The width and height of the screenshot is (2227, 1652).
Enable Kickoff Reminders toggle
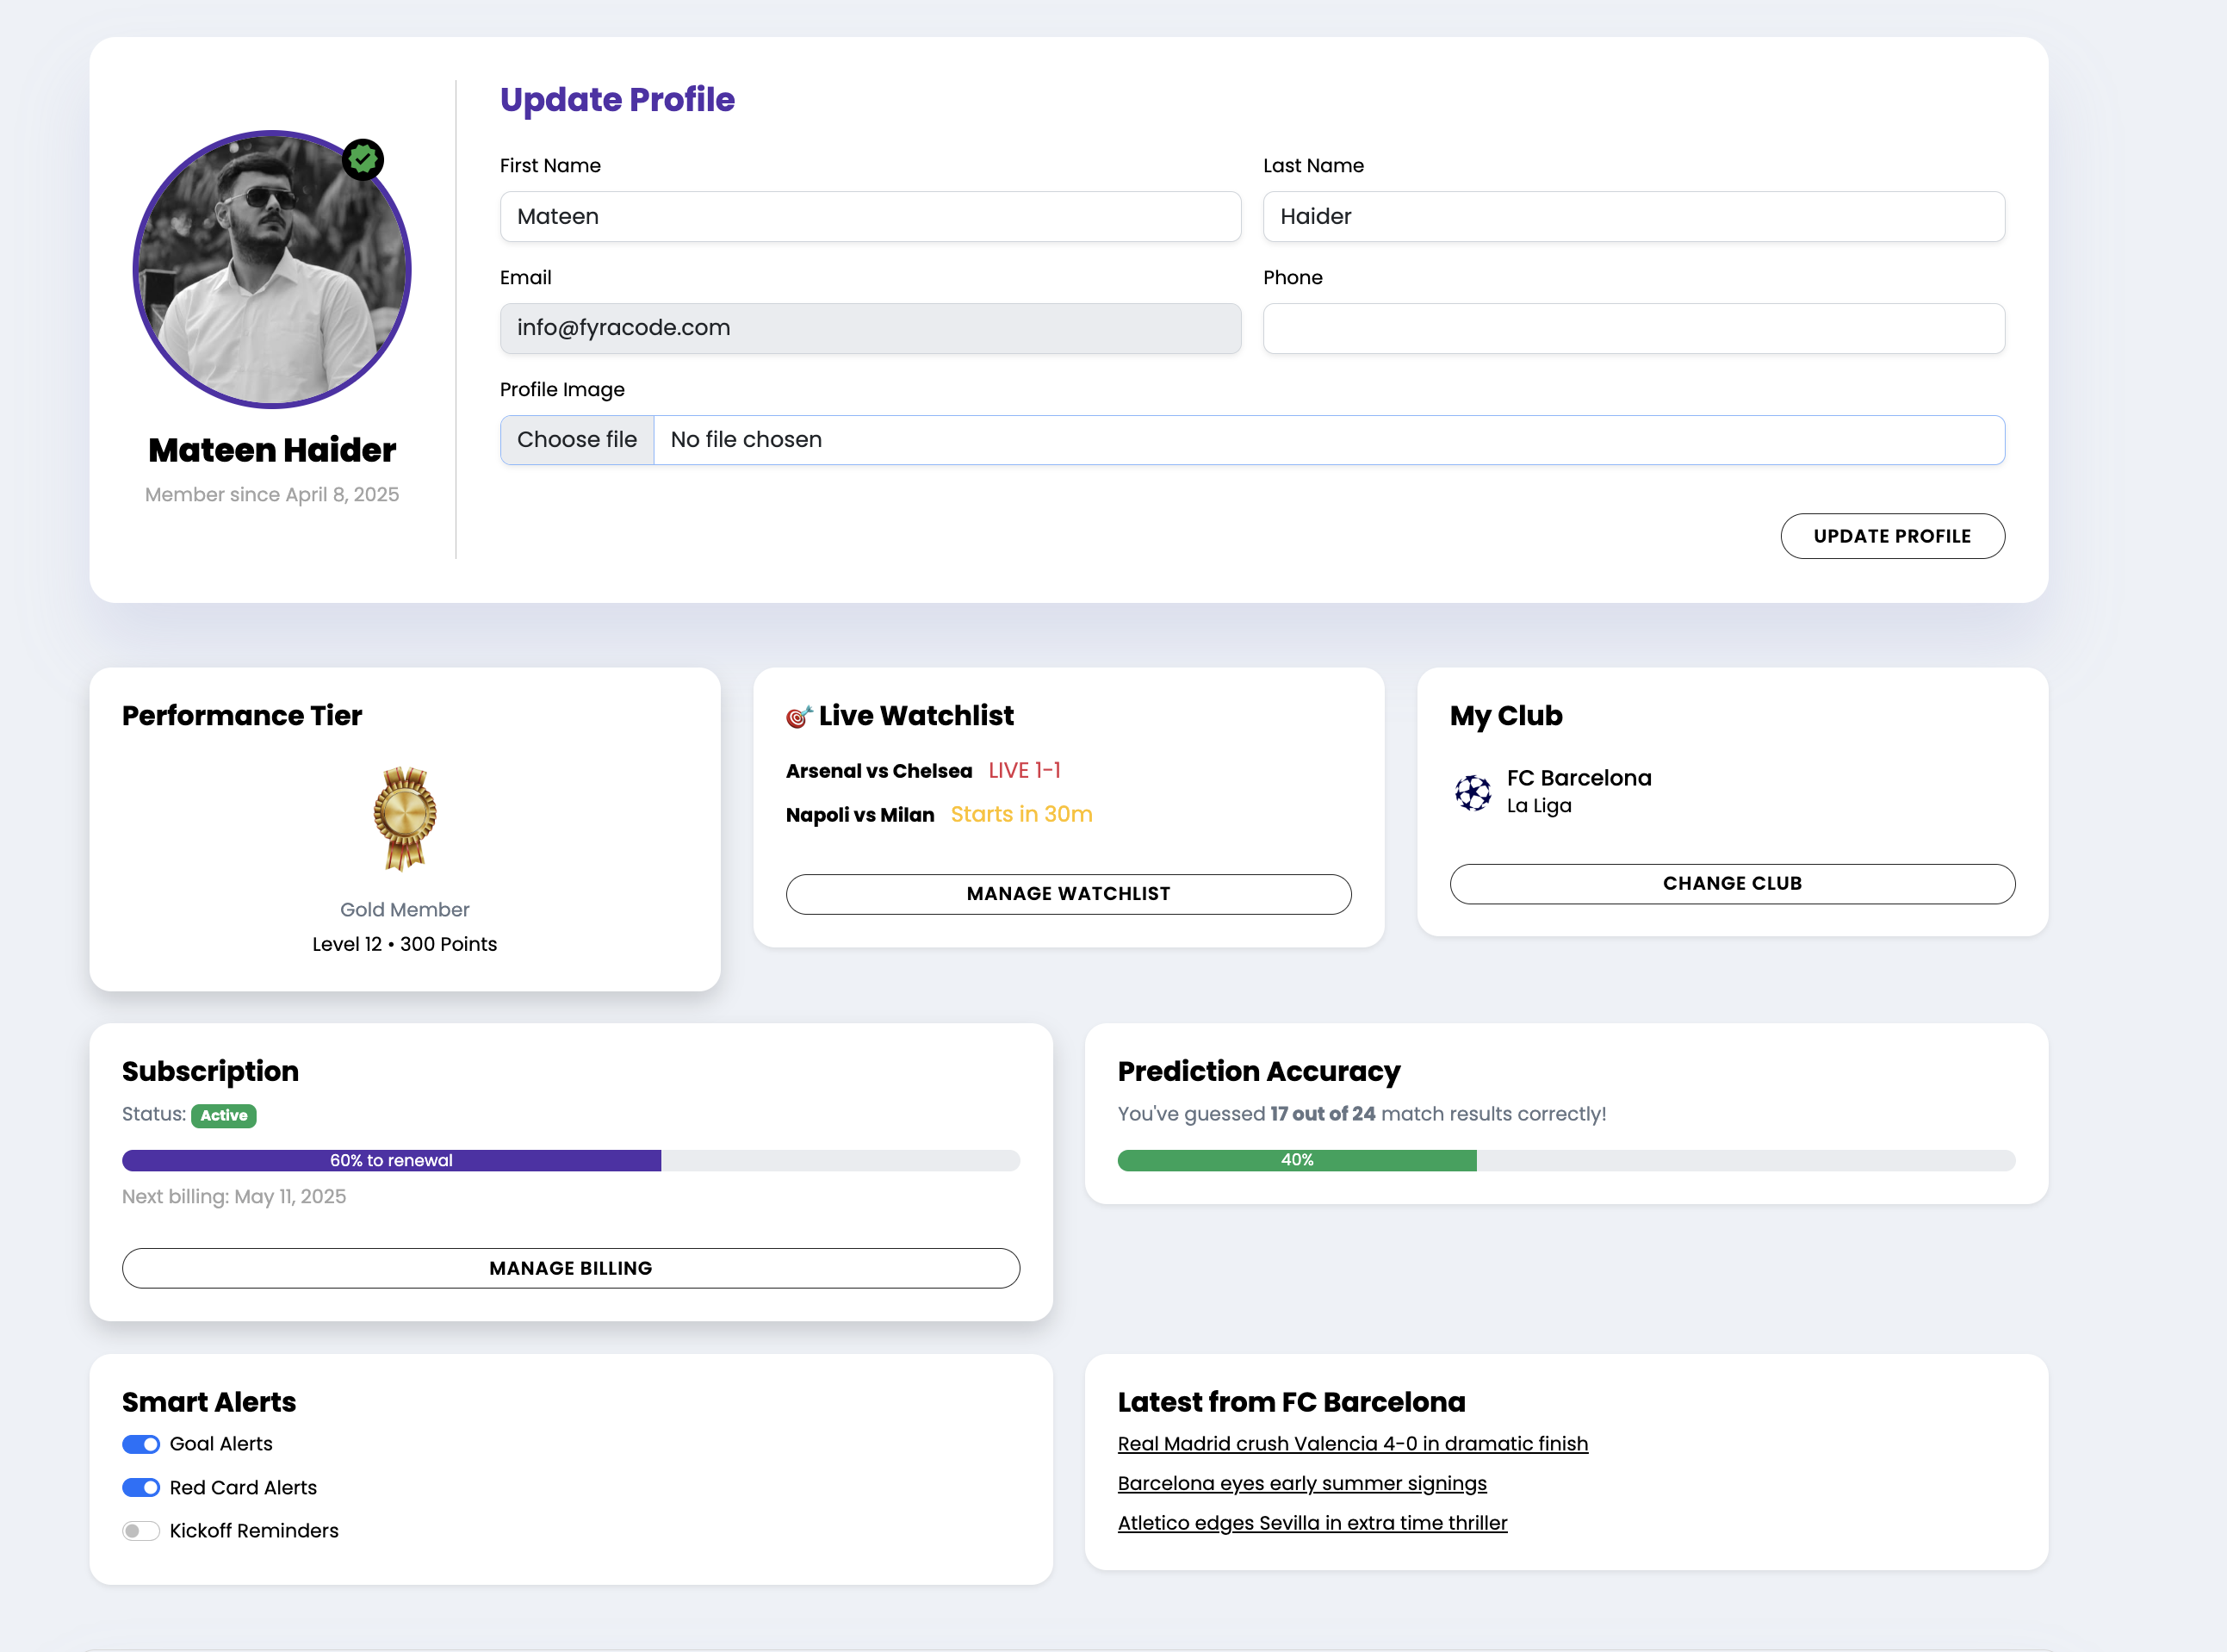[x=141, y=1530]
